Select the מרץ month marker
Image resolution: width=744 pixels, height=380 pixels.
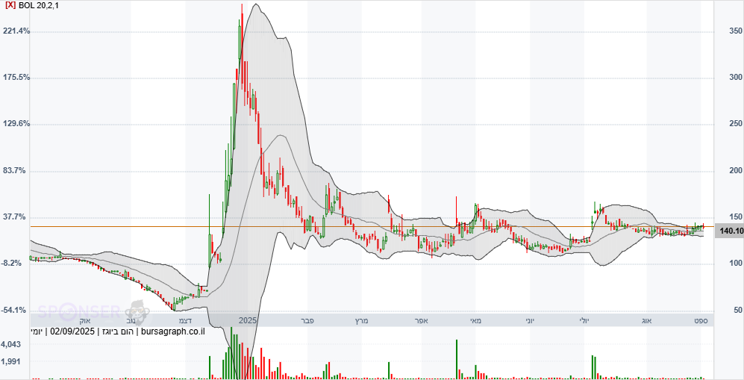360,320
